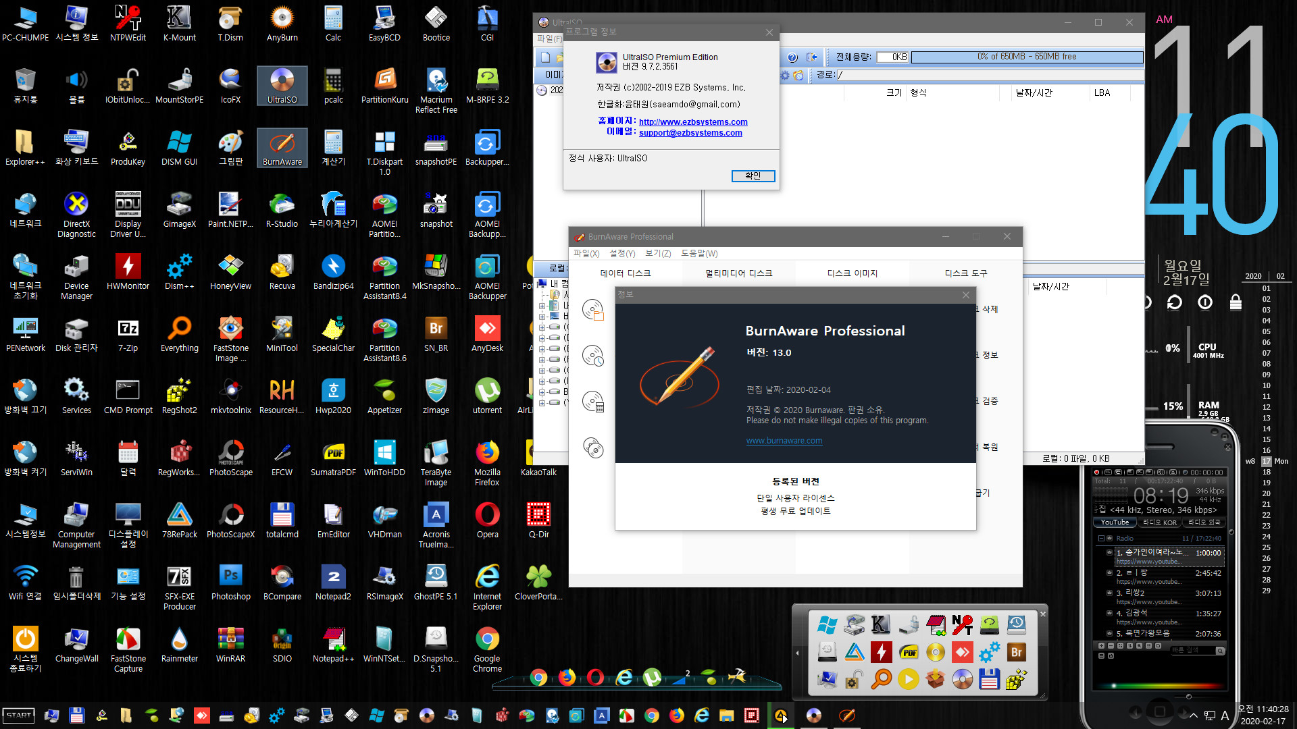
Task: Open PartitionKuru shortcut
Action: 384,86
